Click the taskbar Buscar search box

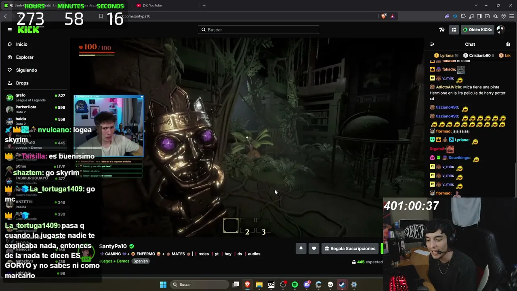point(199,285)
